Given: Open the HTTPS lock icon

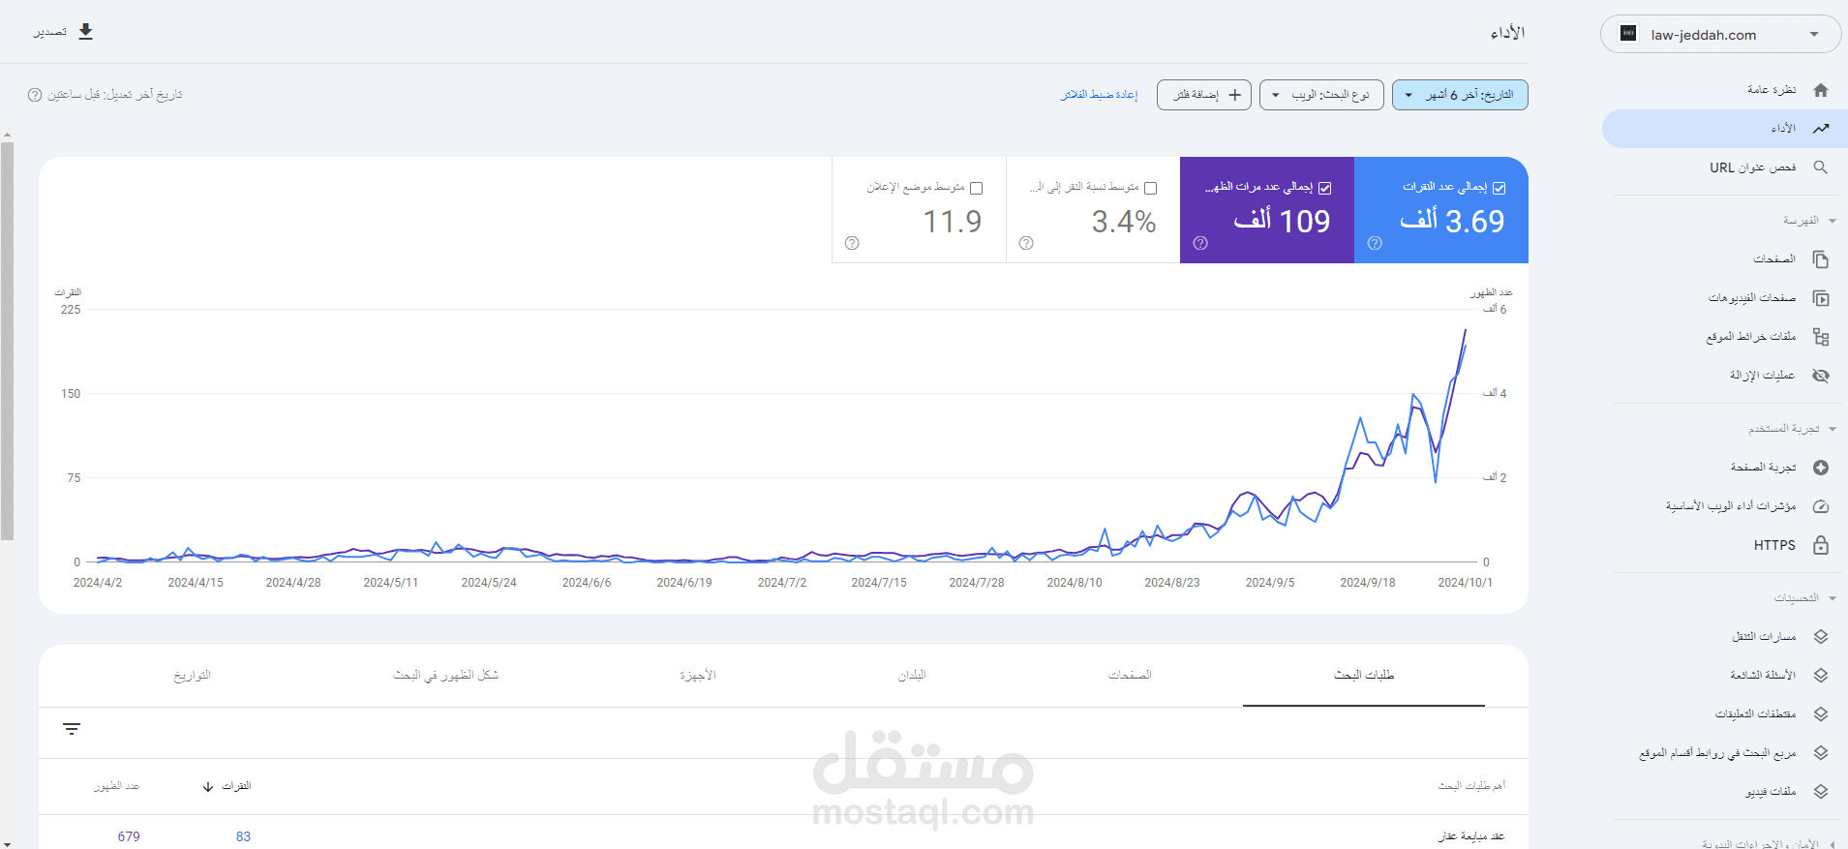Looking at the screenshot, I should click(1821, 545).
